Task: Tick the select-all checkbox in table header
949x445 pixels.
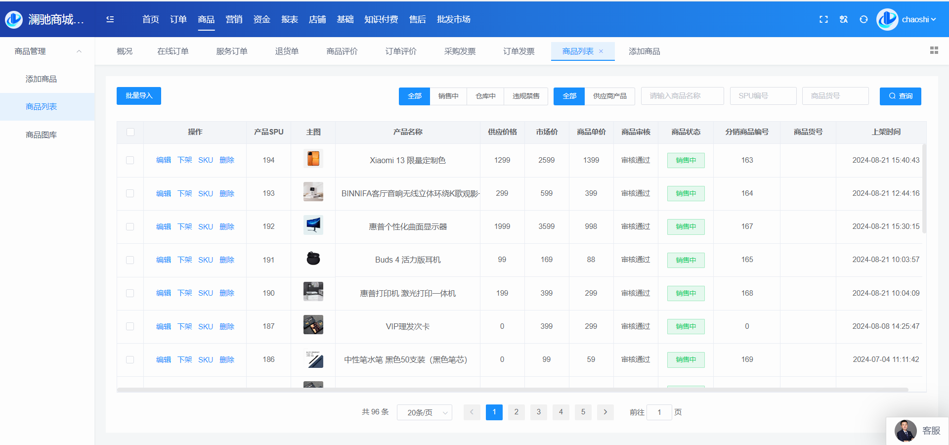Action: pos(130,132)
